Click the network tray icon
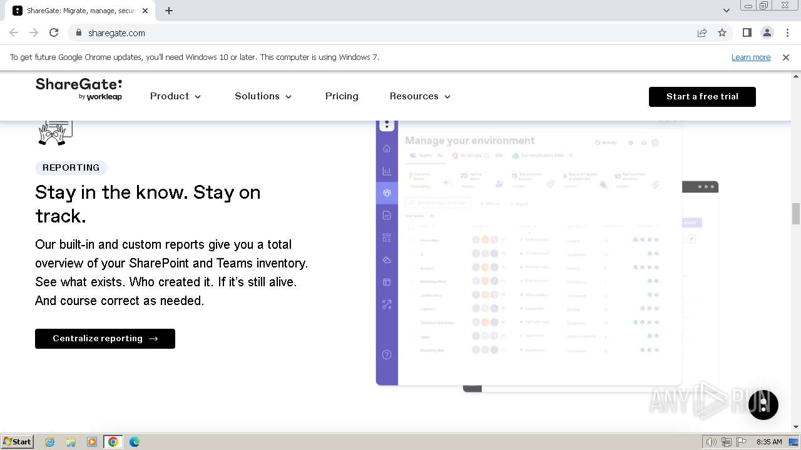 pos(727,442)
